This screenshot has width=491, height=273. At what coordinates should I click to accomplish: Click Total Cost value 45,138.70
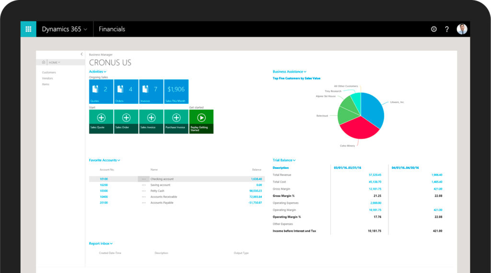pyautogui.click(x=375, y=182)
